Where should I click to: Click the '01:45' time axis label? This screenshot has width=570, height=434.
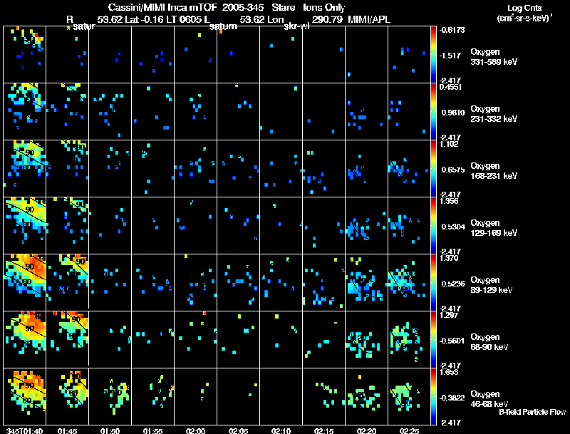pos(67,430)
